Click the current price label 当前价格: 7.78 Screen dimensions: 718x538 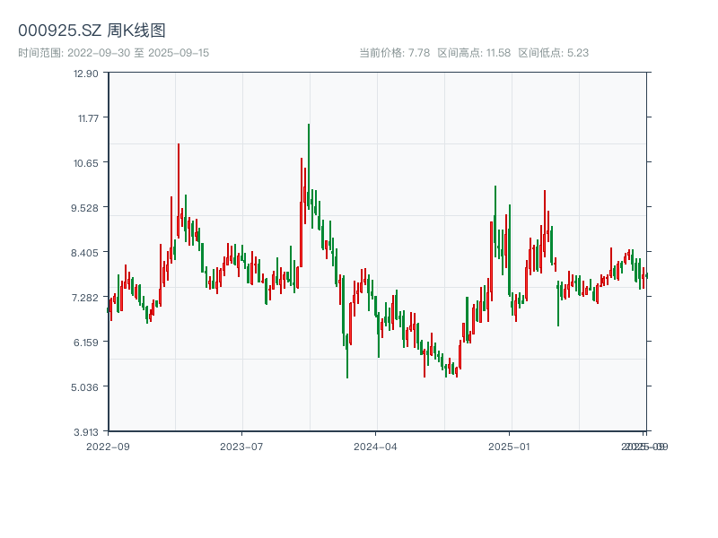(x=395, y=53)
